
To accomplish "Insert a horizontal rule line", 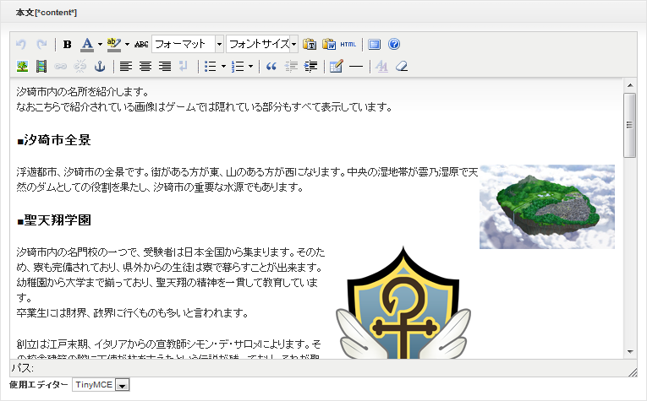I will click(355, 67).
